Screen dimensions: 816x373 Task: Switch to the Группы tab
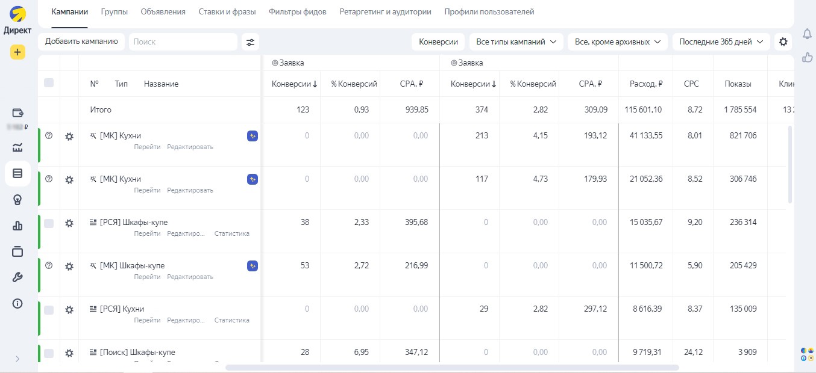(114, 12)
